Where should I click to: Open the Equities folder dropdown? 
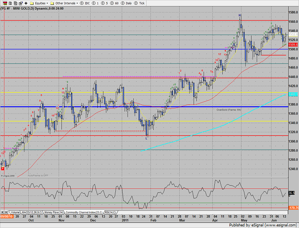pyautogui.click(x=39, y=3)
